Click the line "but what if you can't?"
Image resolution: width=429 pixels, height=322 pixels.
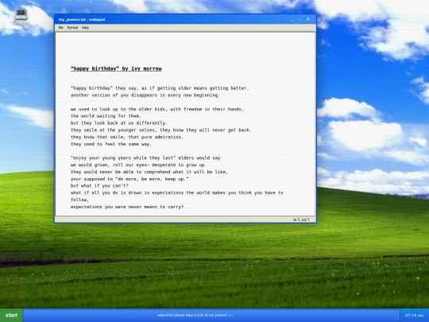[99, 185]
